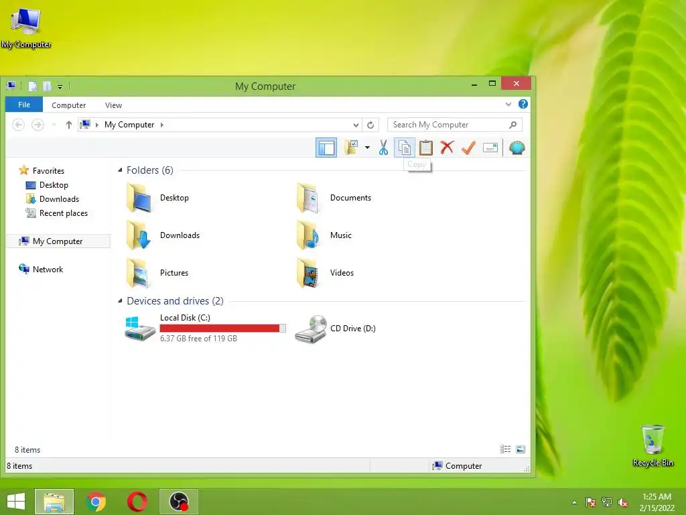Refresh the My Computer view
The image size is (686, 515).
(x=370, y=125)
